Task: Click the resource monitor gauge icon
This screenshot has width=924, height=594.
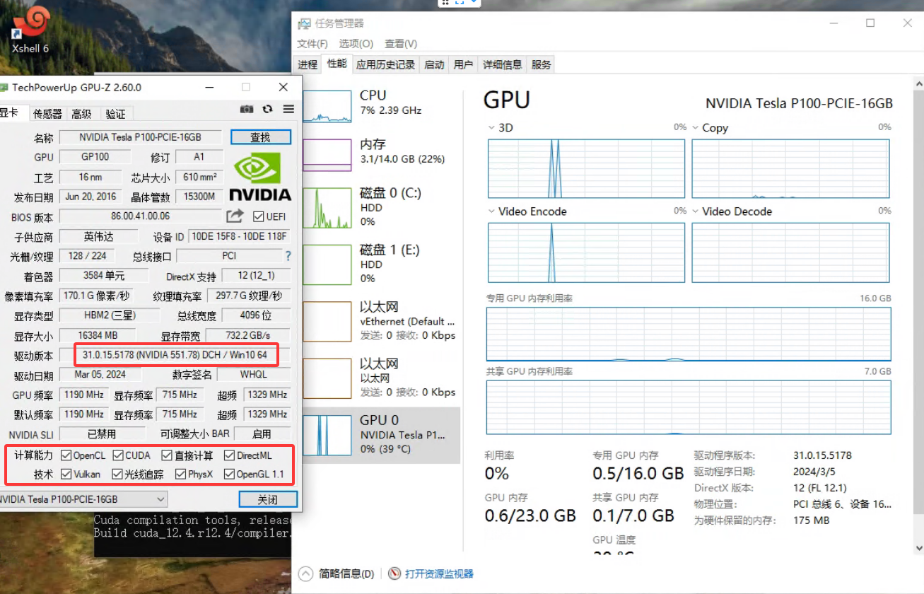Action: pyautogui.click(x=394, y=573)
